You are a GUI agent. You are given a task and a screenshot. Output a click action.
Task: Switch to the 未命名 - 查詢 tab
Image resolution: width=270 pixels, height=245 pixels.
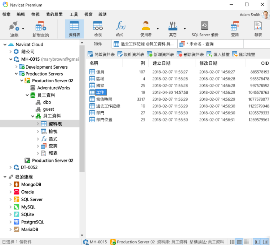coord(210,44)
